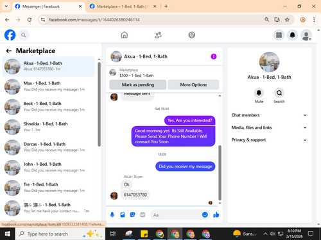Open the Windows action center notifications
This screenshot has width=321, height=240.
(311, 234)
